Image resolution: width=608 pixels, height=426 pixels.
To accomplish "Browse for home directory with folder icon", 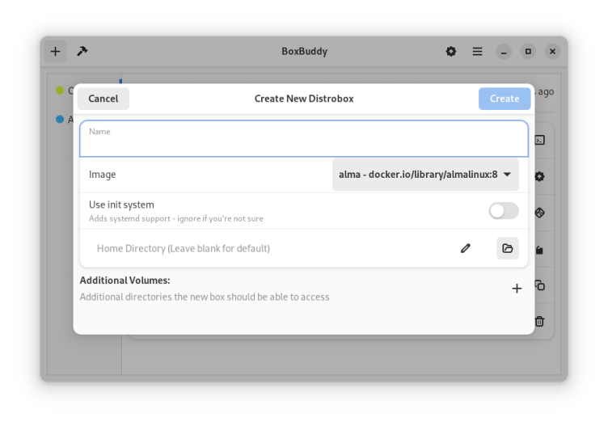I will (507, 248).
